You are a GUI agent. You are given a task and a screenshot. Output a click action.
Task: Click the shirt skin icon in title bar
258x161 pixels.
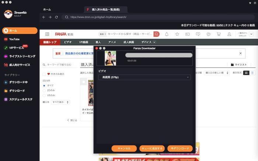pos(250,3)
